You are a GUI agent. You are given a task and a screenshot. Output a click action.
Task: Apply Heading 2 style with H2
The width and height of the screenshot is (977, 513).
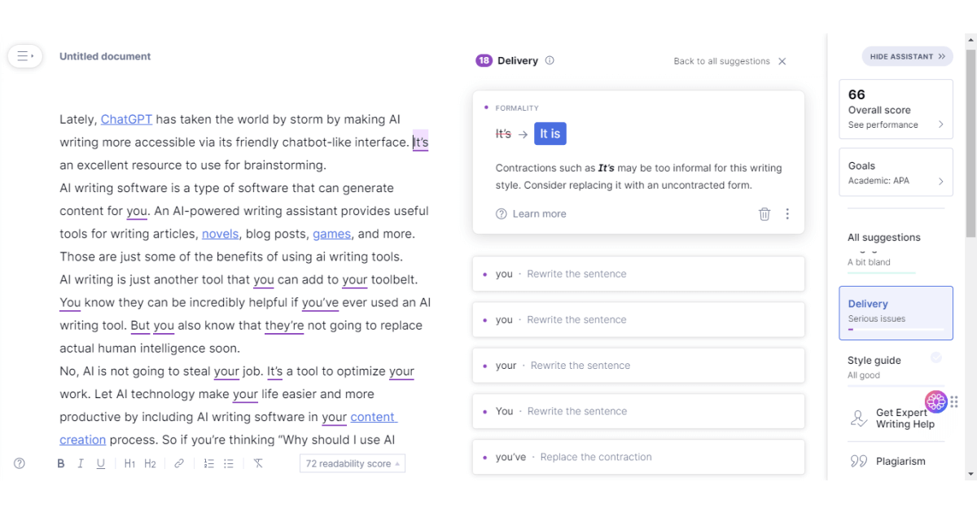pyautogui.click(x=150, y=463)
